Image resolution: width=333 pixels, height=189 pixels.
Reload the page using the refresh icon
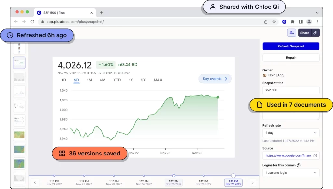[32, 21]
